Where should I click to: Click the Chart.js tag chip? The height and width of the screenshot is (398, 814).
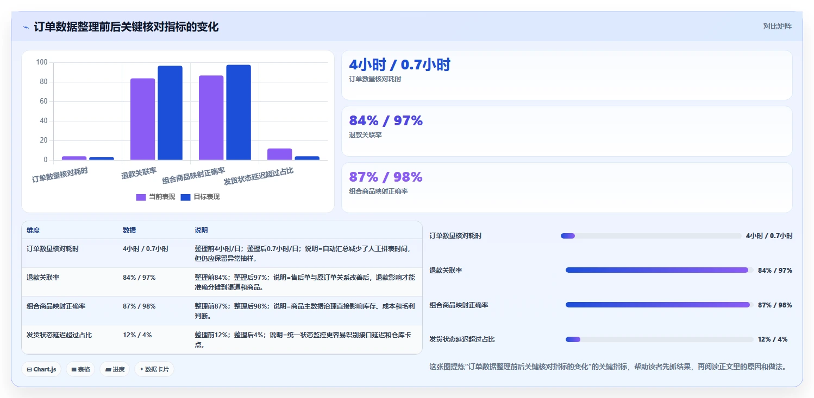click(42, 369)
